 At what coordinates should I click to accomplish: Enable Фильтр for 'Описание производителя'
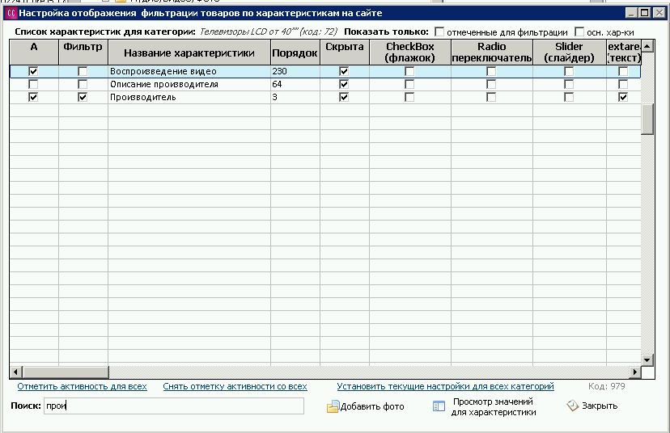coord(83,85)
